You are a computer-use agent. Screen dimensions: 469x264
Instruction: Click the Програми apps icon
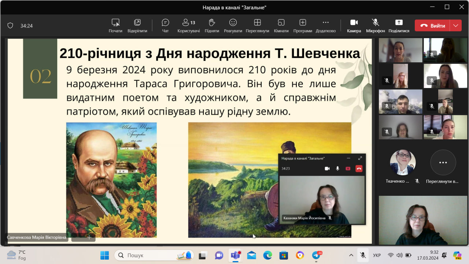click(x=303, y=26)
